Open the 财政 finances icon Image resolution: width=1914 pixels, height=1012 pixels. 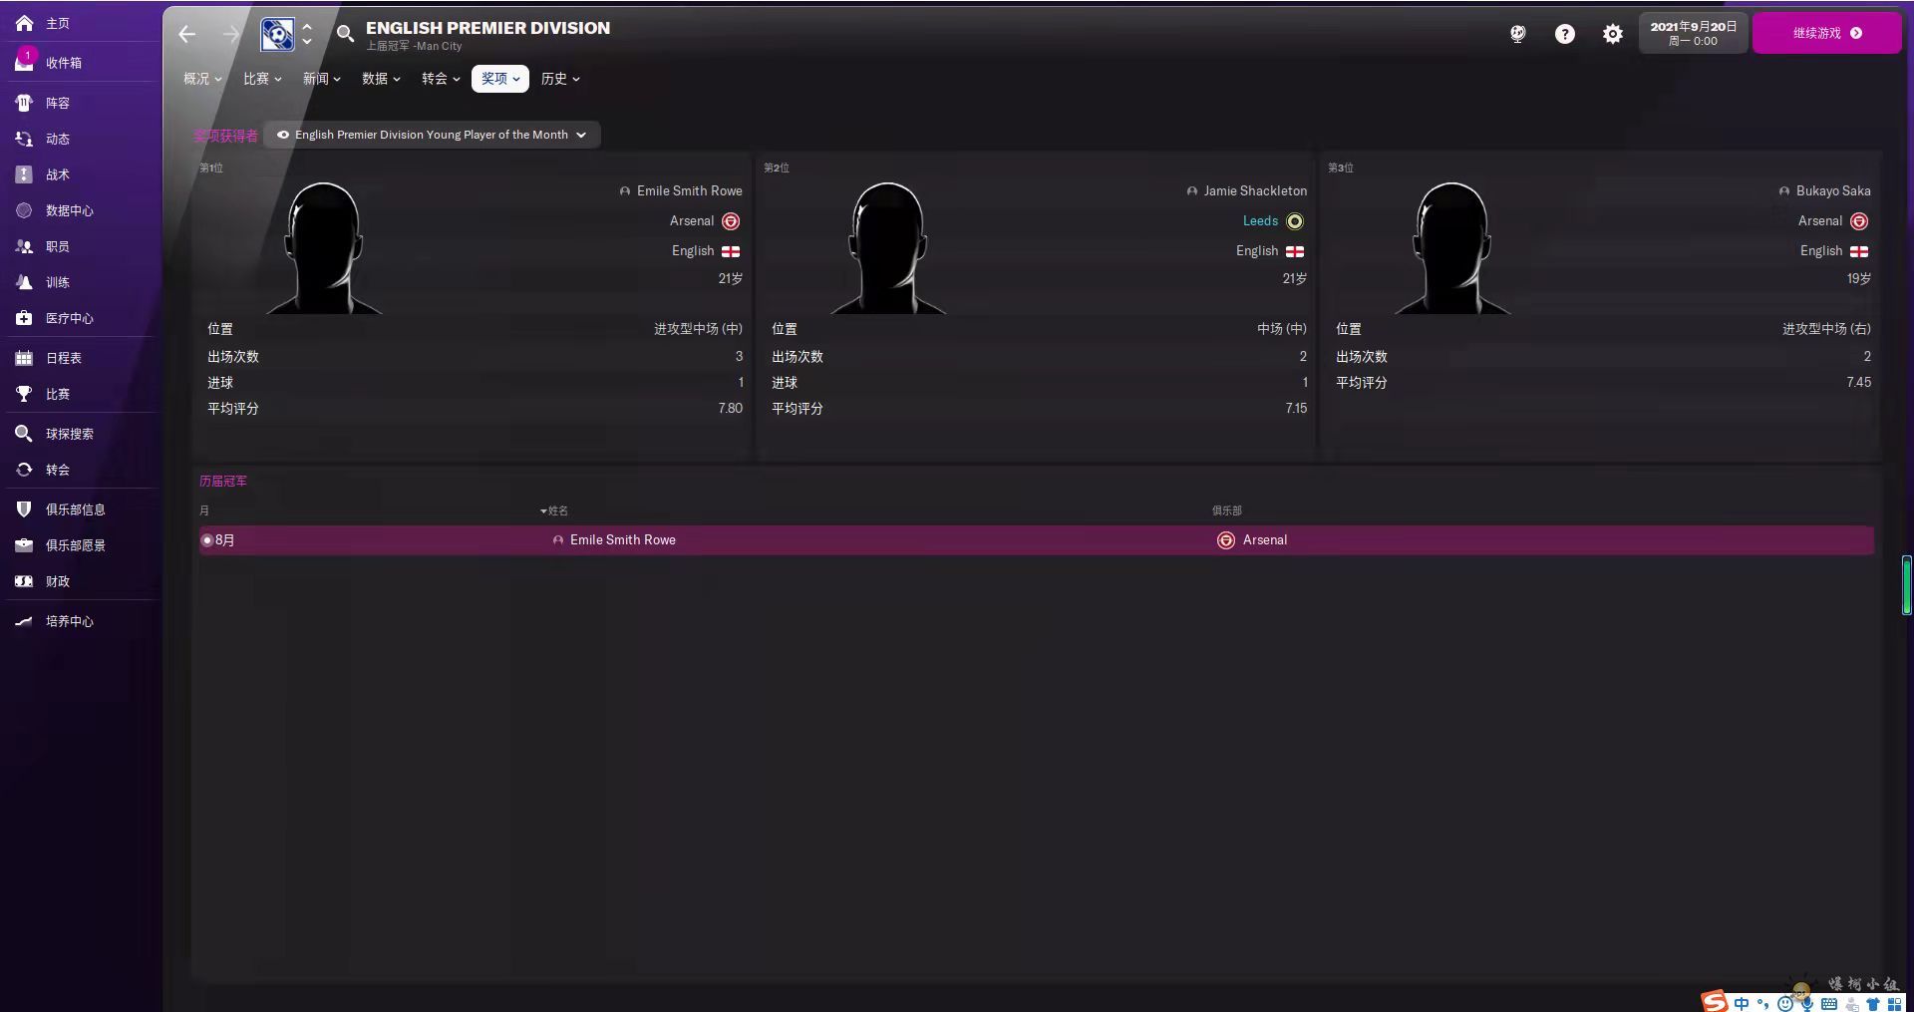pos(25,581)
